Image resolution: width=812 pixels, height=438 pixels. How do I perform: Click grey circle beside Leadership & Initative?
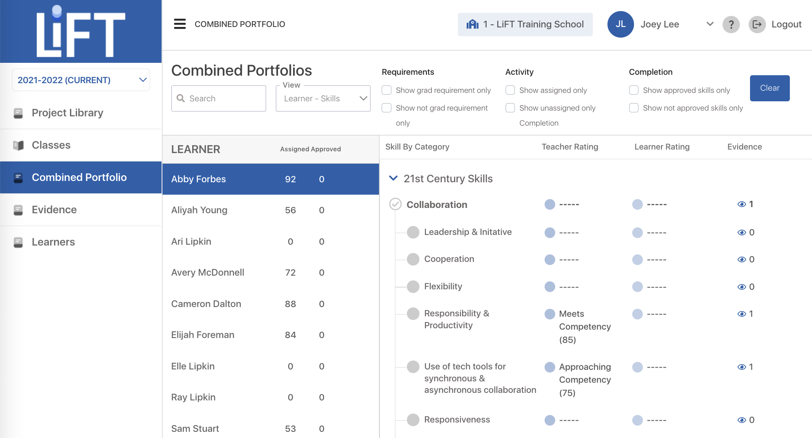pyautogui.click(x=413, y=232)
